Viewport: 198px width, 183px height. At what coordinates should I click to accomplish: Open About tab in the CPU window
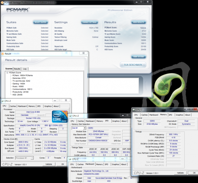pyautogui.click(x=56, y=106)
